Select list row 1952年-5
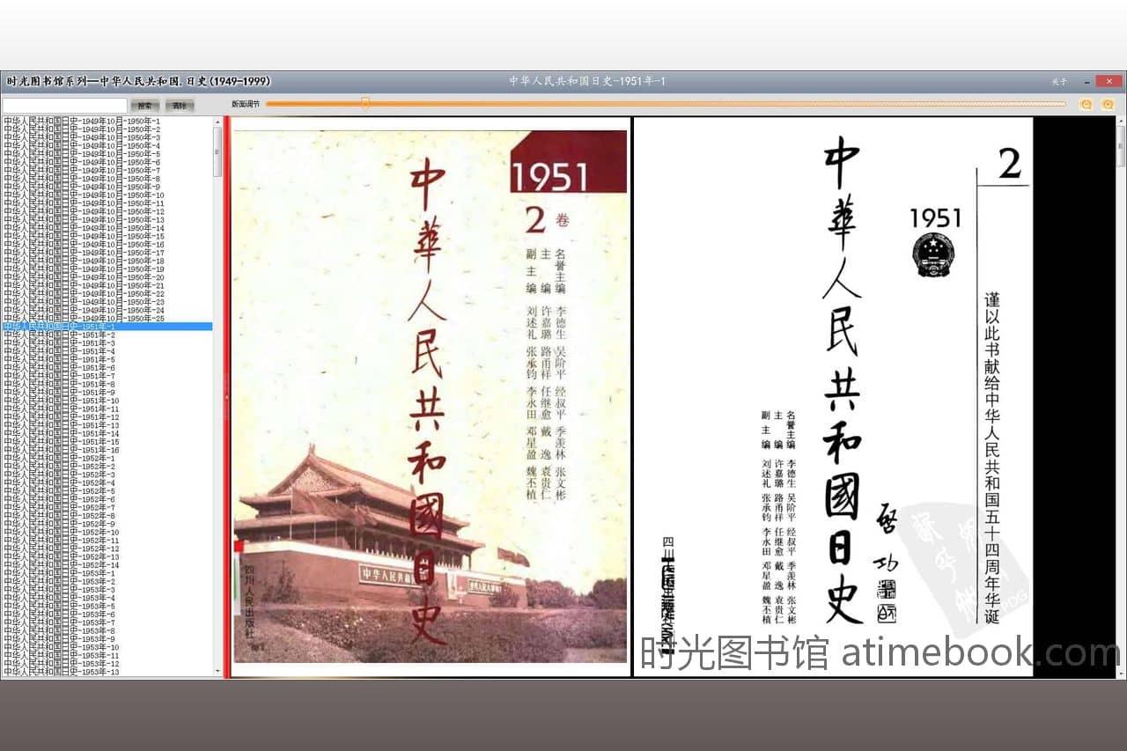The width and height of the screenshot is (1127, 751). [x=107, y=491]
